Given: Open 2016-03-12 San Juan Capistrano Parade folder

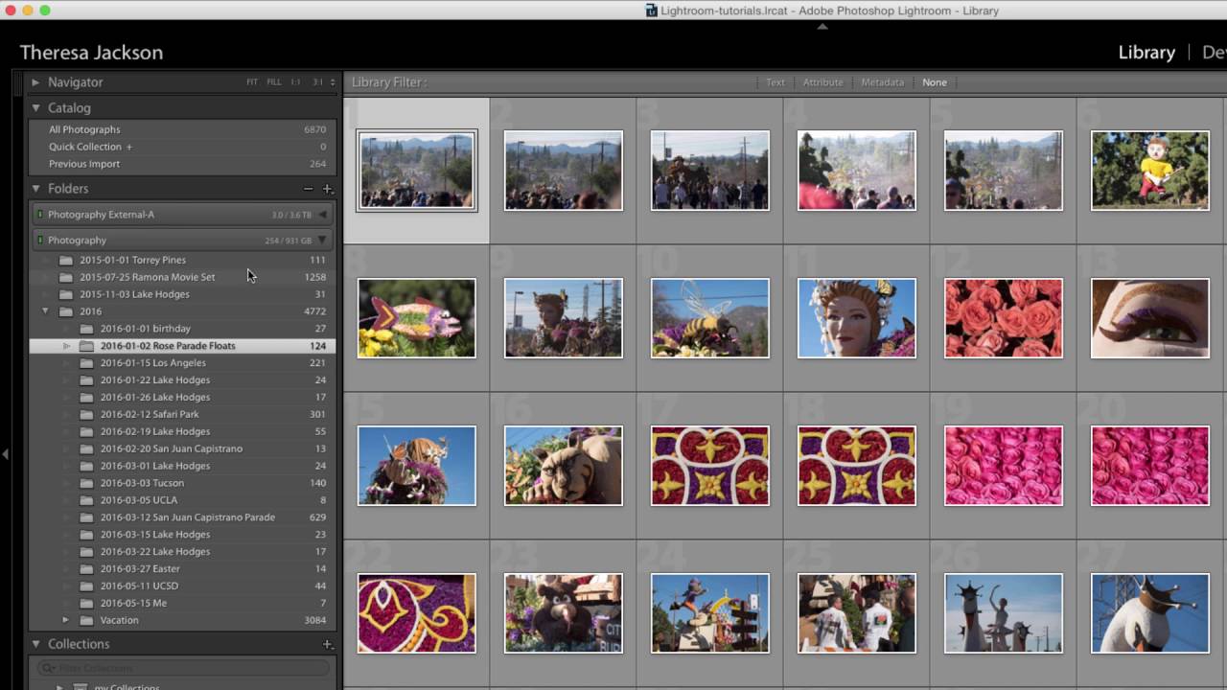Looking at the screenshot, I should 182,517.
